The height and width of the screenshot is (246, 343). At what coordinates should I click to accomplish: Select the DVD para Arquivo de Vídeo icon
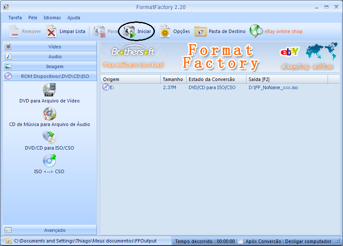coord(49,90)
